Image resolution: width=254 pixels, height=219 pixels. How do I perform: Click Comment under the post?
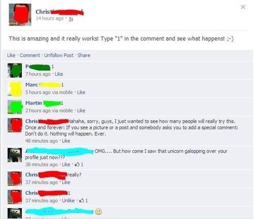tap(30, 55)
